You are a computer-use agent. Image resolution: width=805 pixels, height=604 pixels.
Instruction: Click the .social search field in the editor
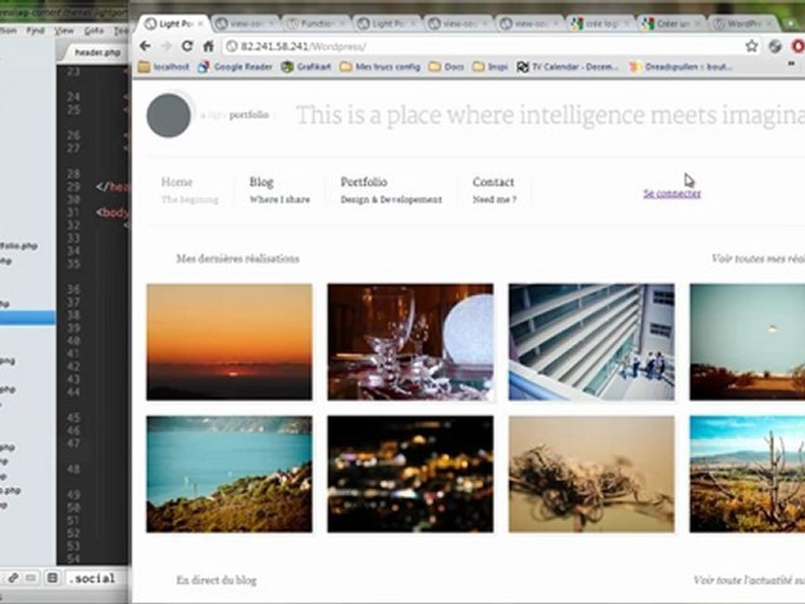(x=95, y=578)
